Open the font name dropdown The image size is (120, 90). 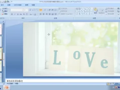(22, 10)
